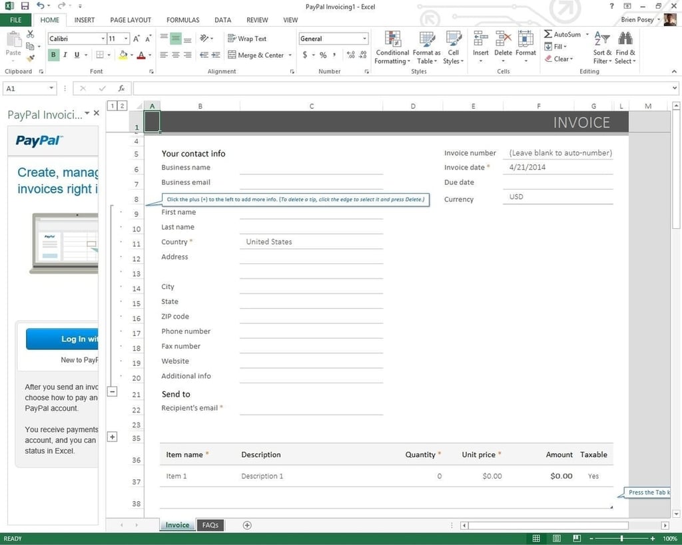Open Cell Styles gallery
Viewport: 682px width, 545px height.
coord(453,48)
